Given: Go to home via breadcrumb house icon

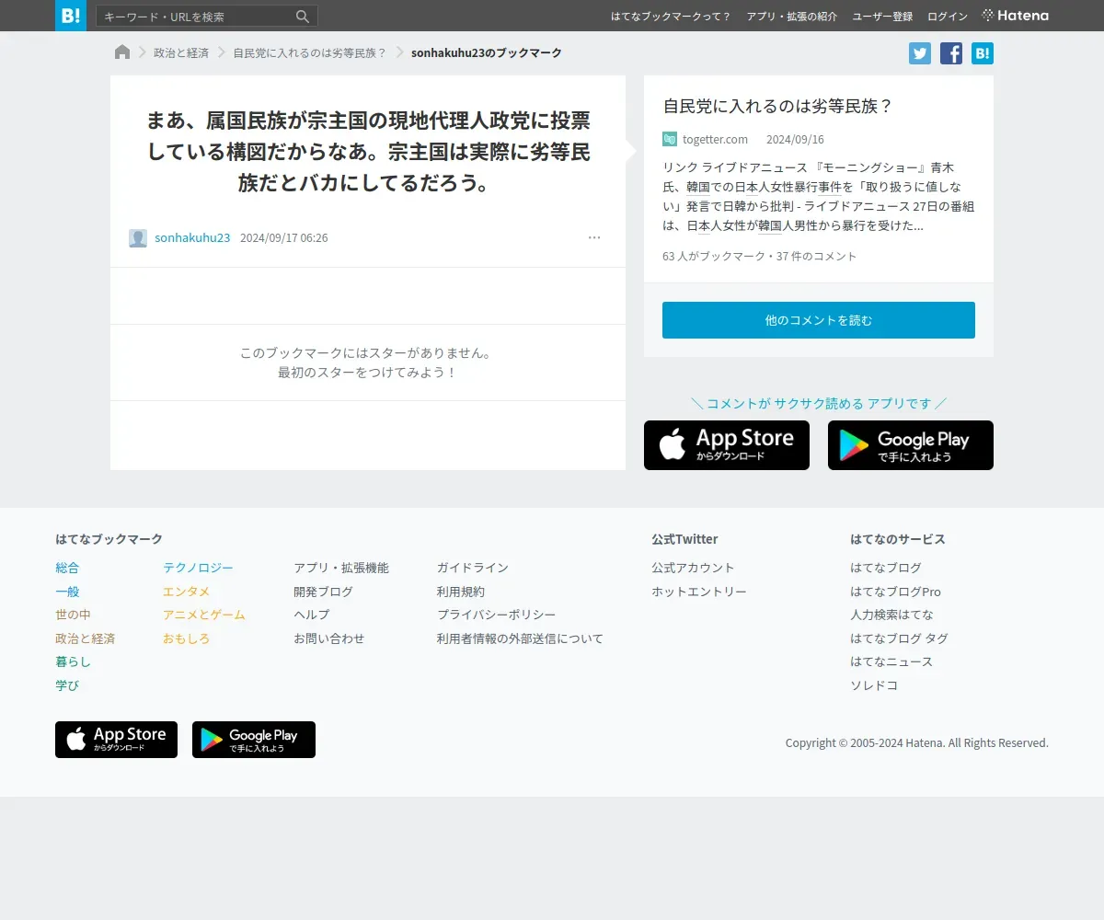Looking at the screenshot, I should [122, 52].
